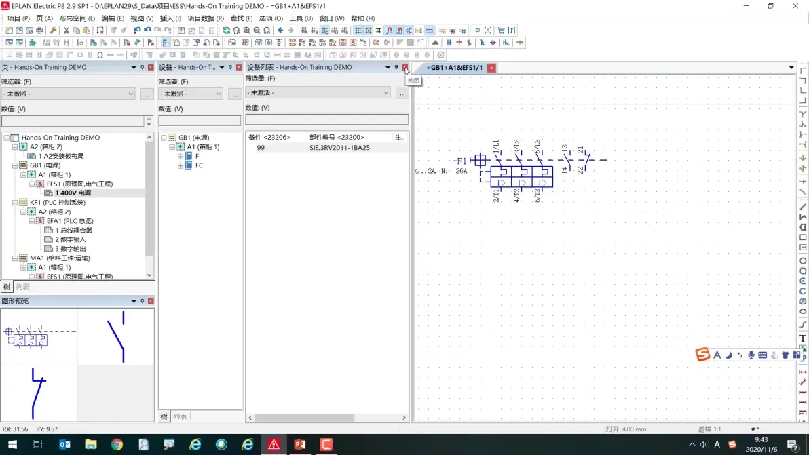Cut the selection with the scissors icon

click(x=67, y=31)
